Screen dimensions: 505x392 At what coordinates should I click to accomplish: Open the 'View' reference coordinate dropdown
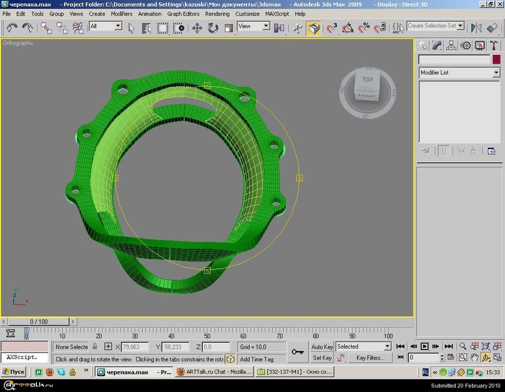[x=266, y=26]
